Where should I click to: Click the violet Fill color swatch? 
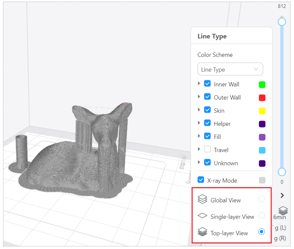(262, 137)
